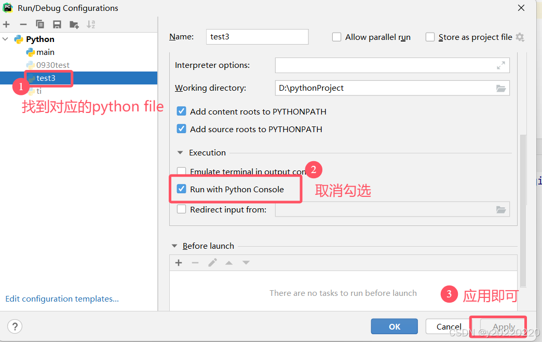Image resolution: width=542 pixels, height=342 pixels.
Task: Enable Allow parallel run
Action: click(336, 37)
